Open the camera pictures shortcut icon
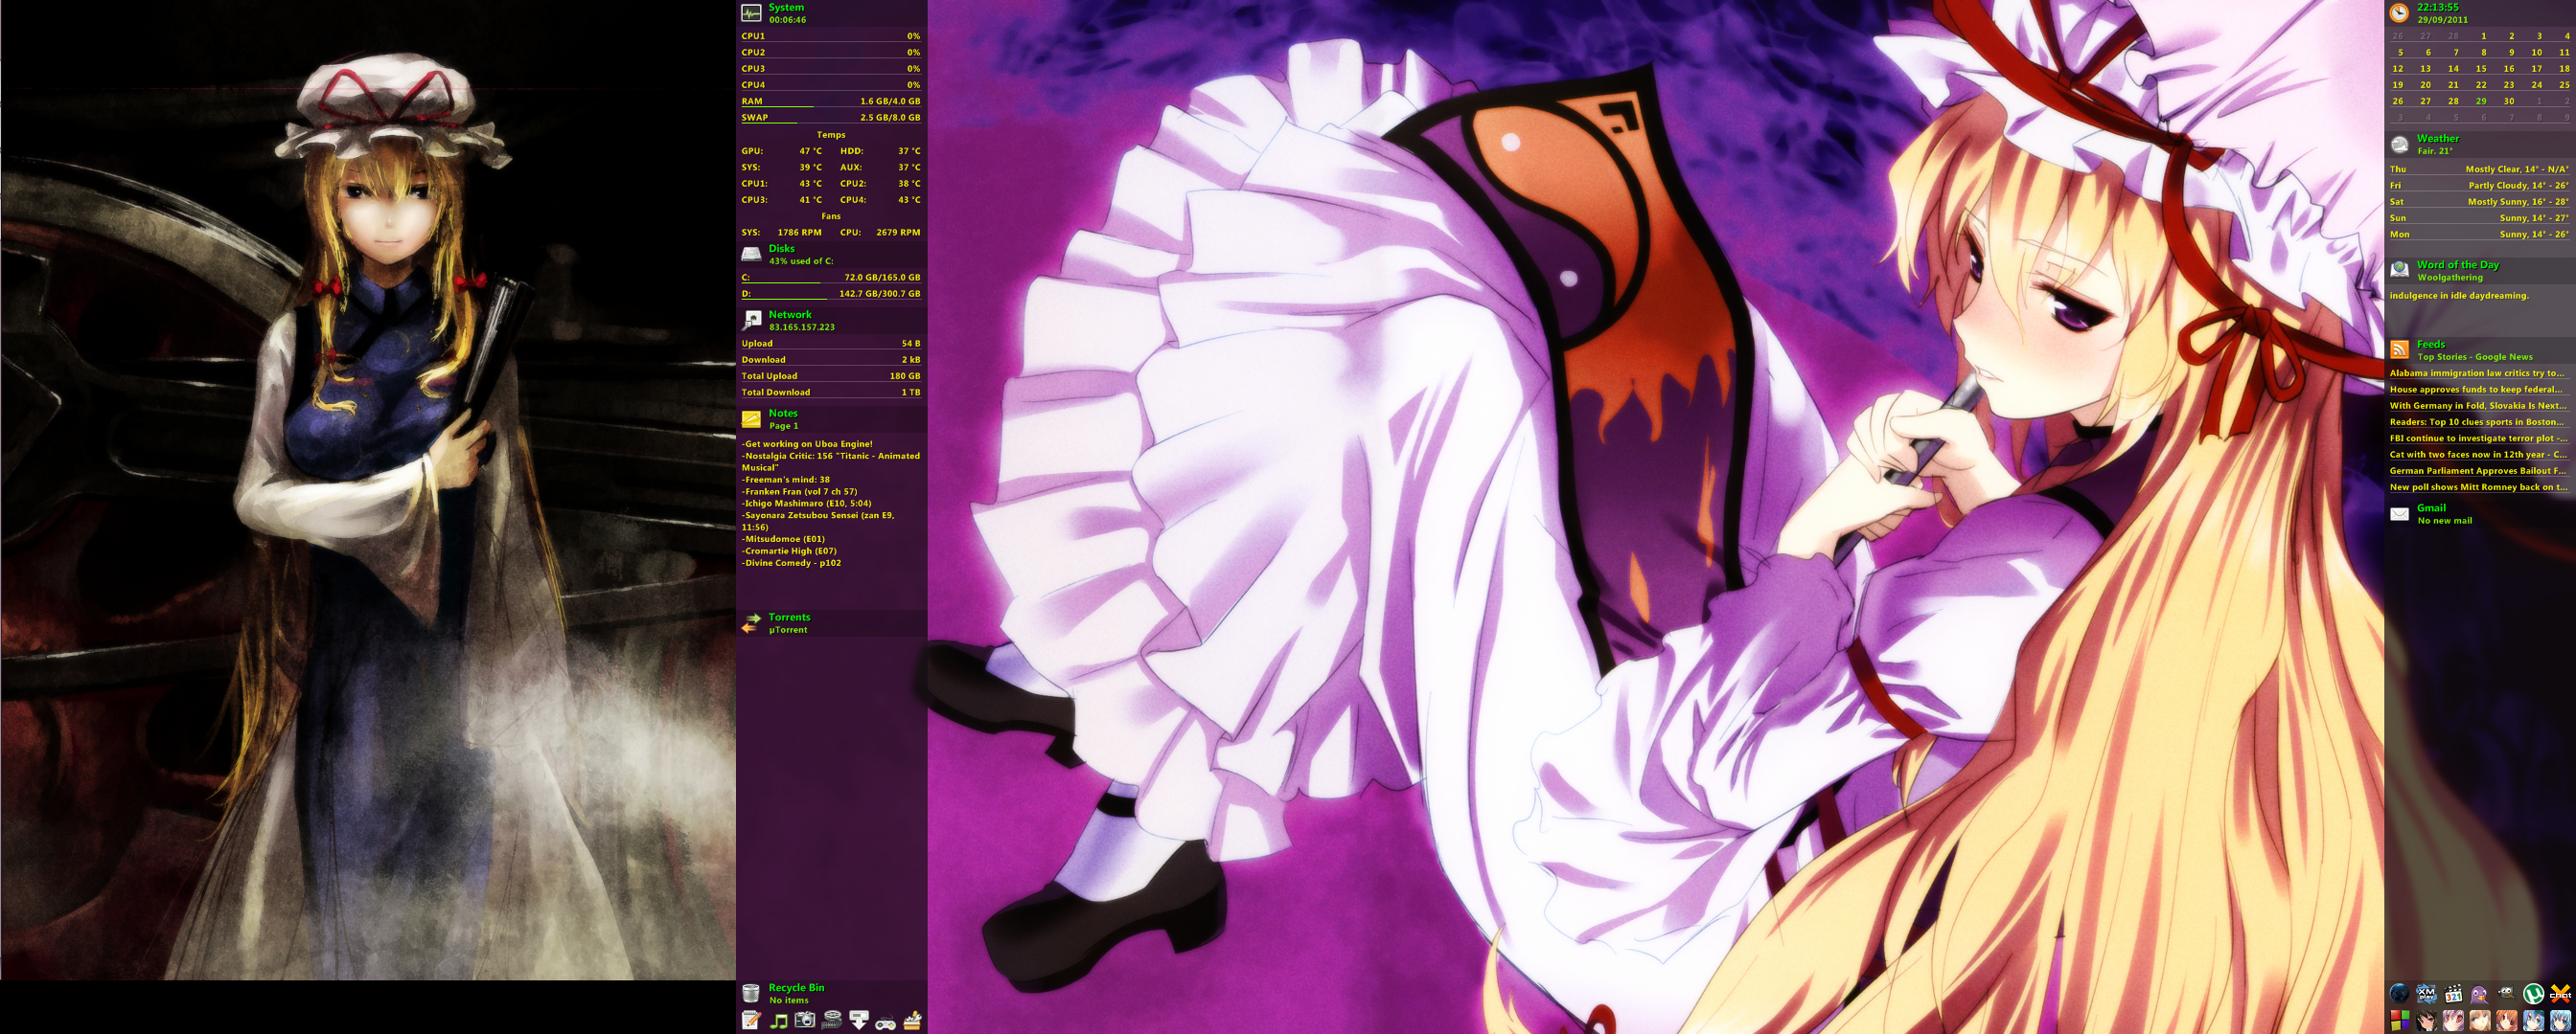 pos(805,1020)
